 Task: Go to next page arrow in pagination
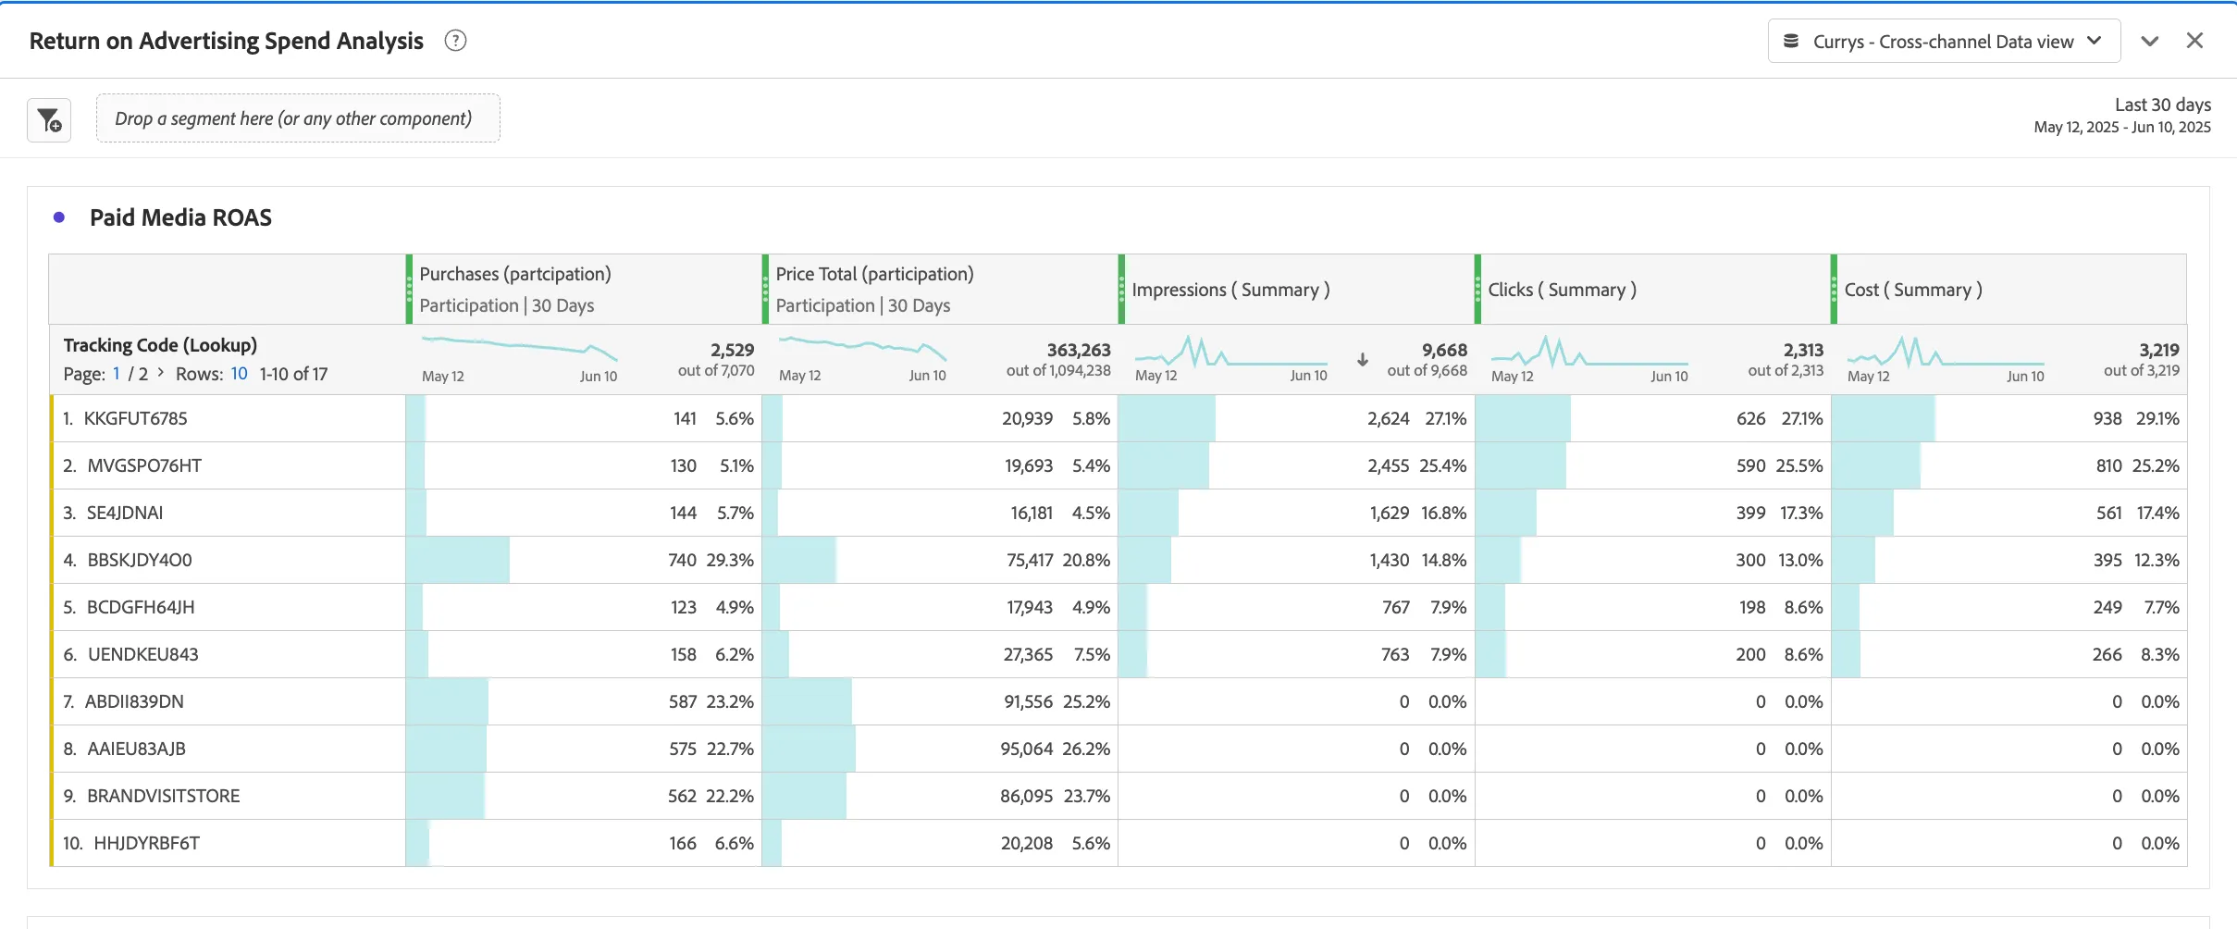pyautogui.click(x=161, y=373)
